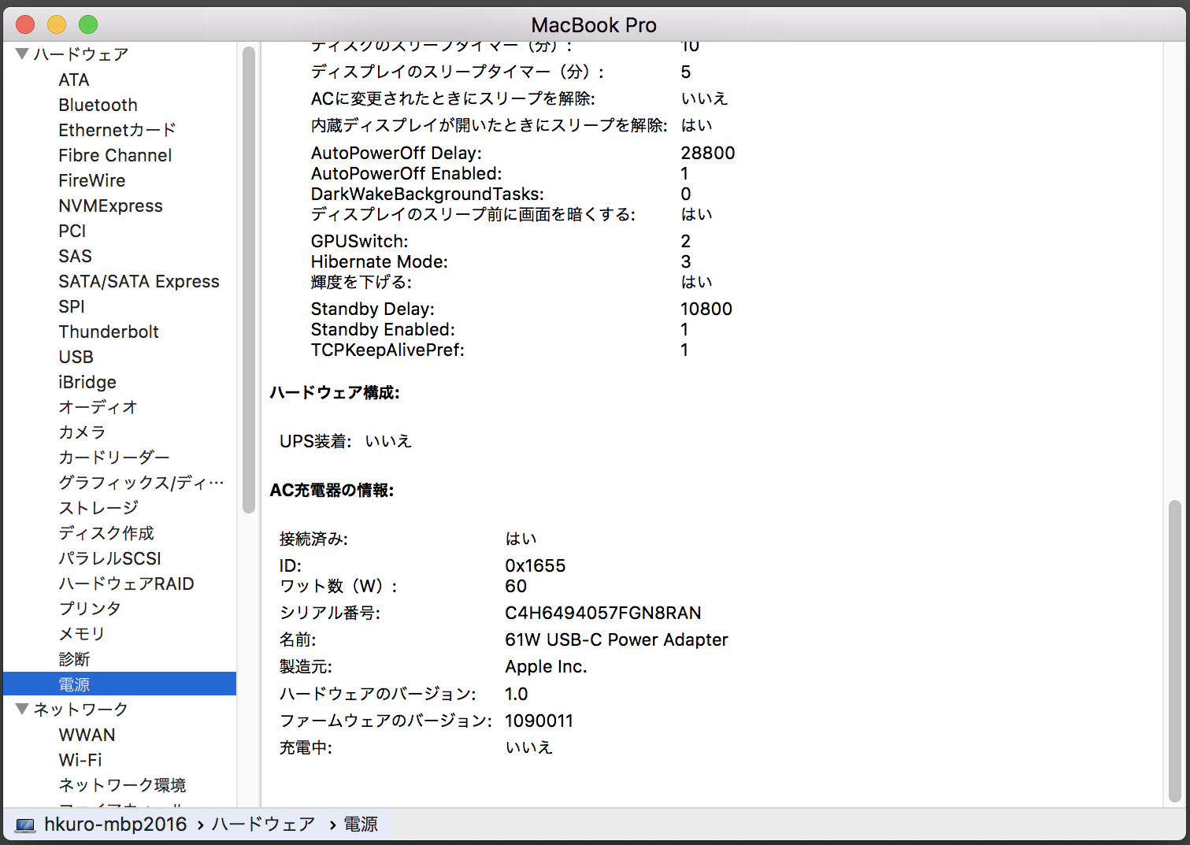Collapse the ハードウェア section triangle
This screenshot has height=845, width=1190.
22,54
